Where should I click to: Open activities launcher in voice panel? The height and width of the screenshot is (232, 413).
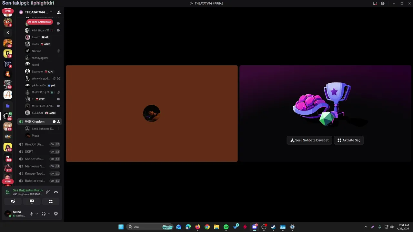tap(51, 201)
